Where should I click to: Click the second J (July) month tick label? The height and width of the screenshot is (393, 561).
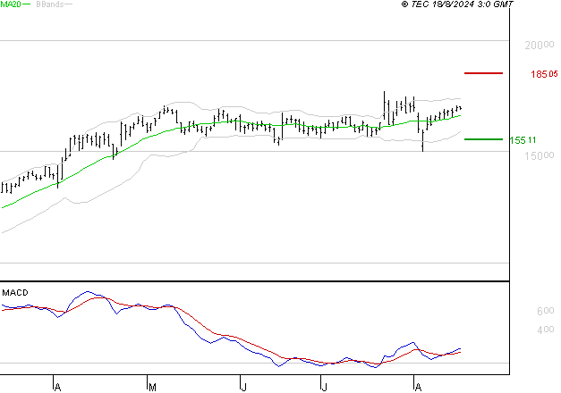tap(324, 387)
